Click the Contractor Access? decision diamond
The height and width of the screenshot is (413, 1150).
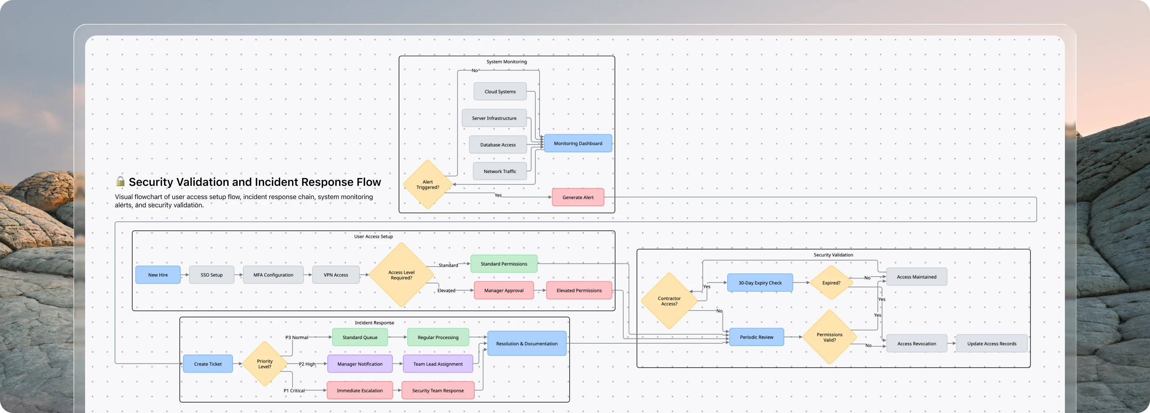pyautogui.click(x=669, y=301)
